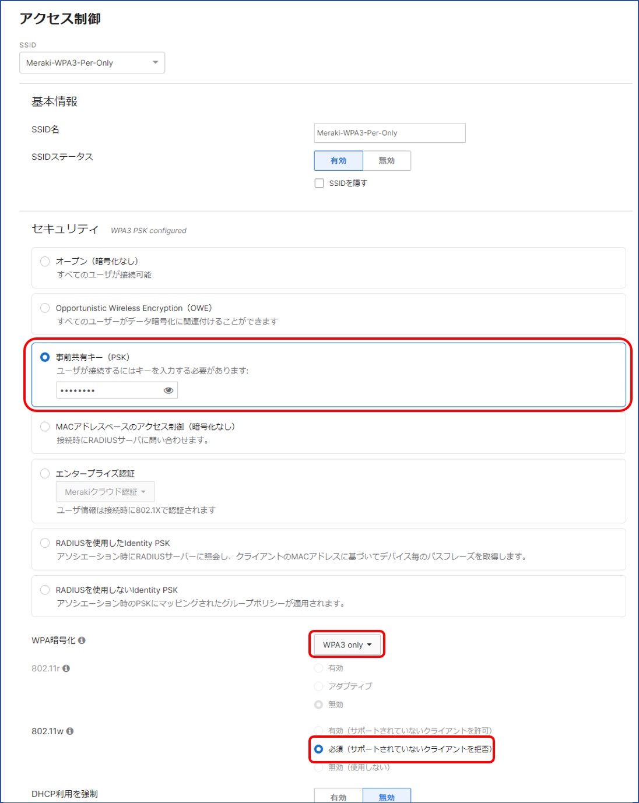Viewport: 639px width, 803px height.
Task: Select RADIUSを使用しないIdentity PSK option
Action: pyautogui.click(x=45, y=590)
